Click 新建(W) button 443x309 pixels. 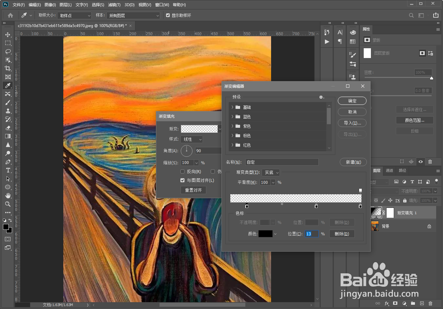pos(353,162)
